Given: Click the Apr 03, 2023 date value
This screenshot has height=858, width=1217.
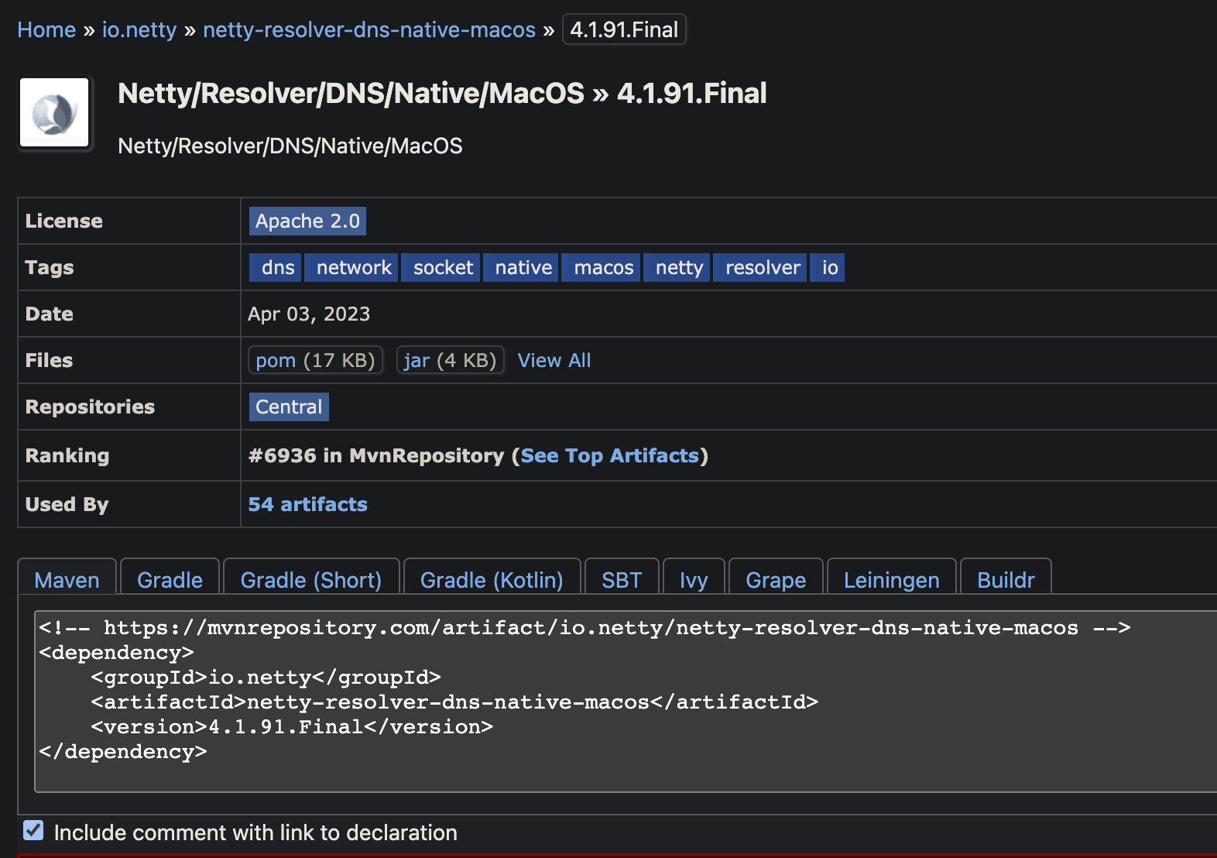Looking at the screenshot, I should 309,314.
